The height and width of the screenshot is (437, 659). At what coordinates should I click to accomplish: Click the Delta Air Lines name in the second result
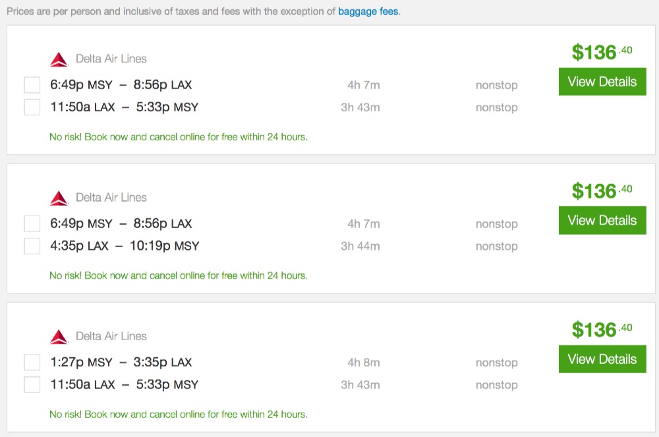[111, 198]
